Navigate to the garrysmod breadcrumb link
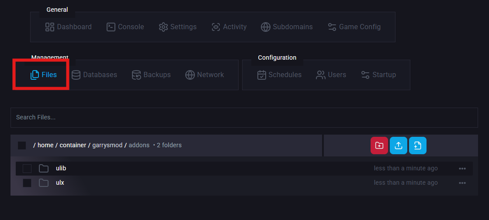 pos(107,145)
